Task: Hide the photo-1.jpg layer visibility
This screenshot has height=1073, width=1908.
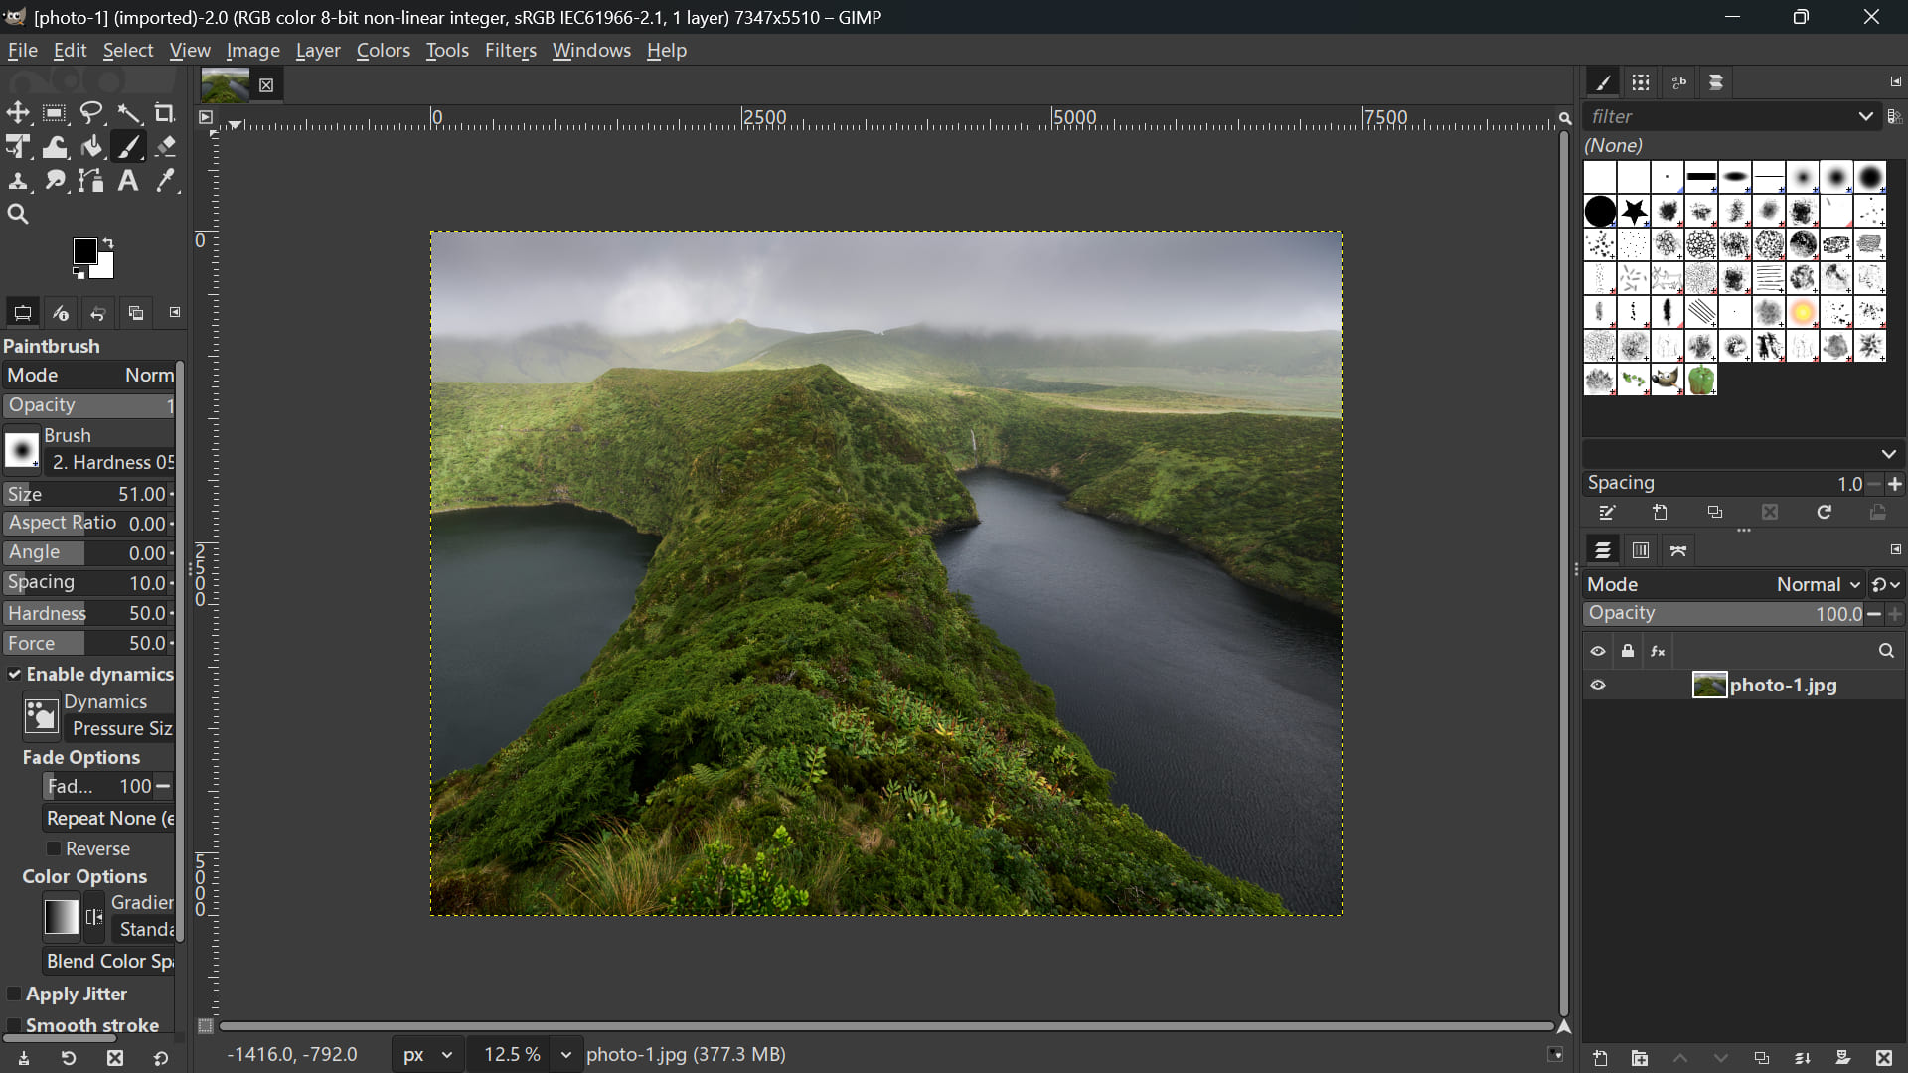Action: coord(1598,685)
